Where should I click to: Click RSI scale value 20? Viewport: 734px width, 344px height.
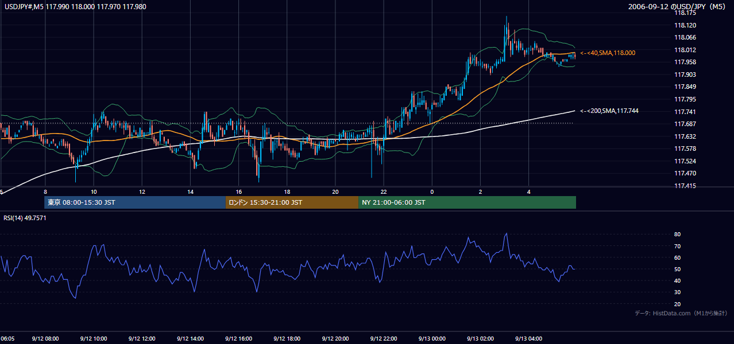point(677,304)
